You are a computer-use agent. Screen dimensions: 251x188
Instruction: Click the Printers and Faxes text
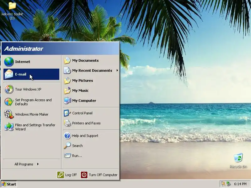point(86,123)
